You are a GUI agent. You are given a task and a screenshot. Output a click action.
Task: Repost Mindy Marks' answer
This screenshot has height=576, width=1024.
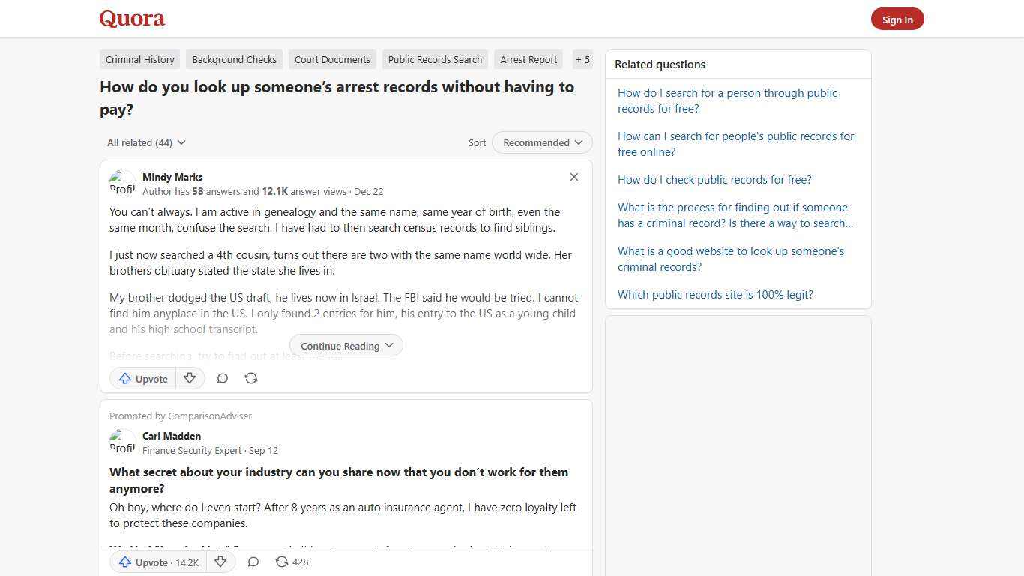click(251, 378)
